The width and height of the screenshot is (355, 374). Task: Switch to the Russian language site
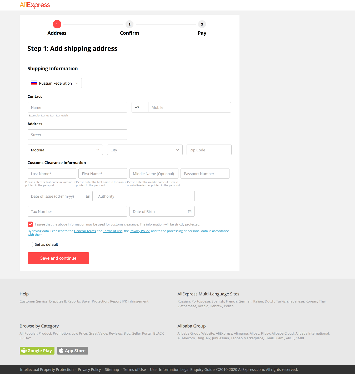click(183, 301)
